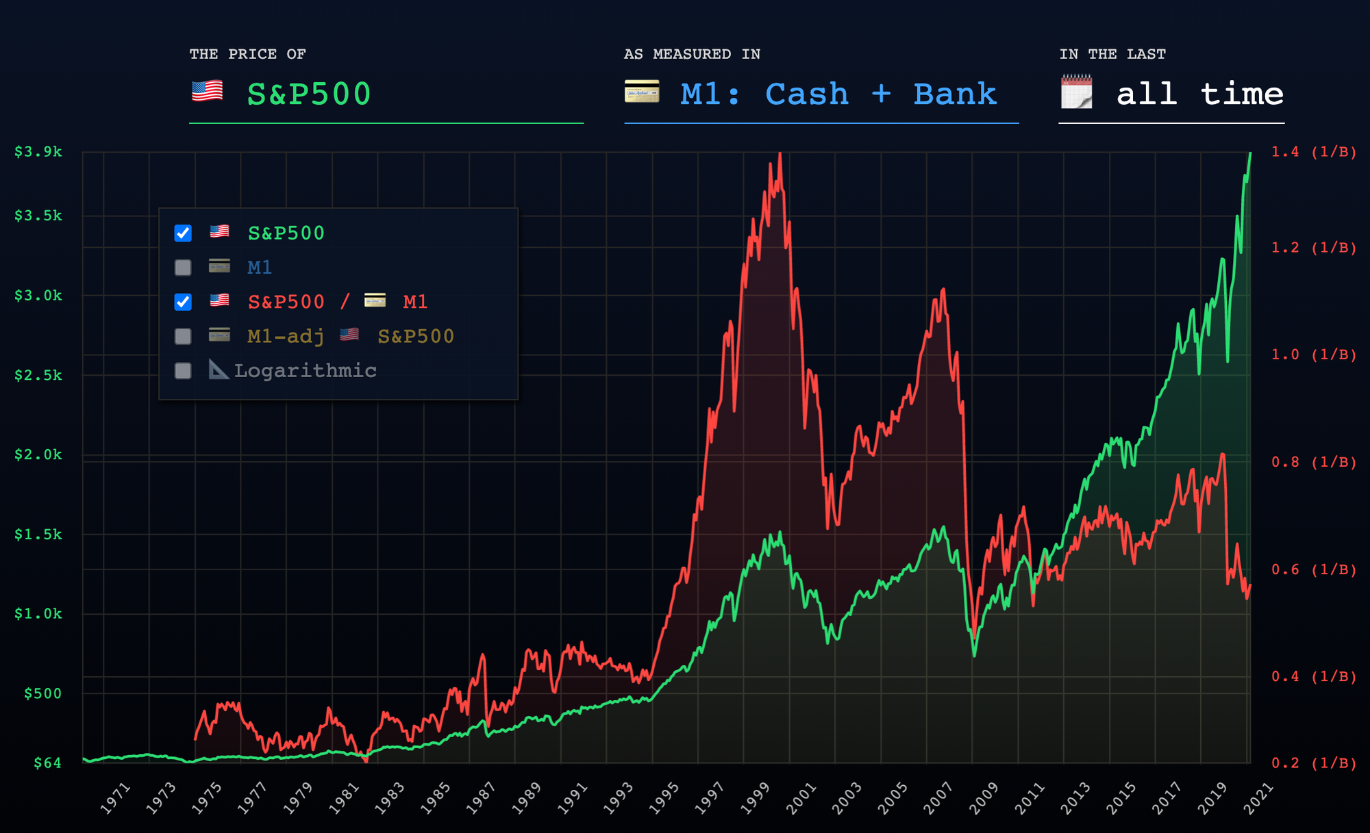
Task: Click the credit card icon in M1 legend row
Action: (219, 266)
